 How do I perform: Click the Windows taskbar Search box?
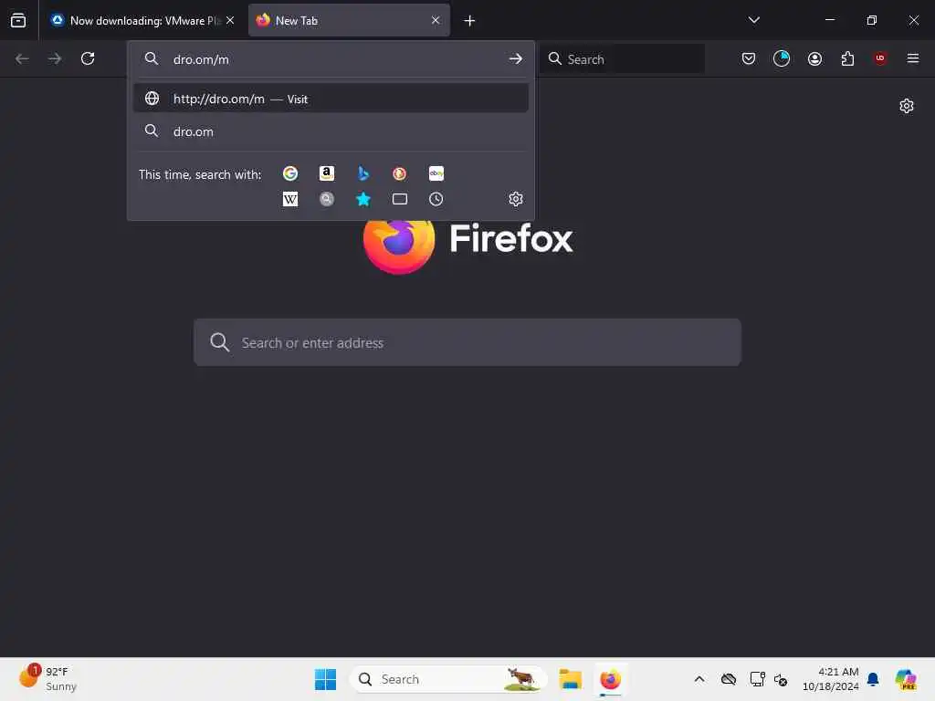click(447, 679)
